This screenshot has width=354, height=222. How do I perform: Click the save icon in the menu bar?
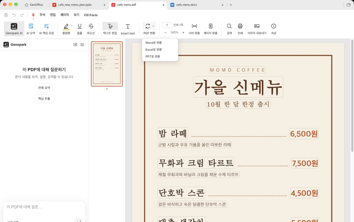point(6,15)
